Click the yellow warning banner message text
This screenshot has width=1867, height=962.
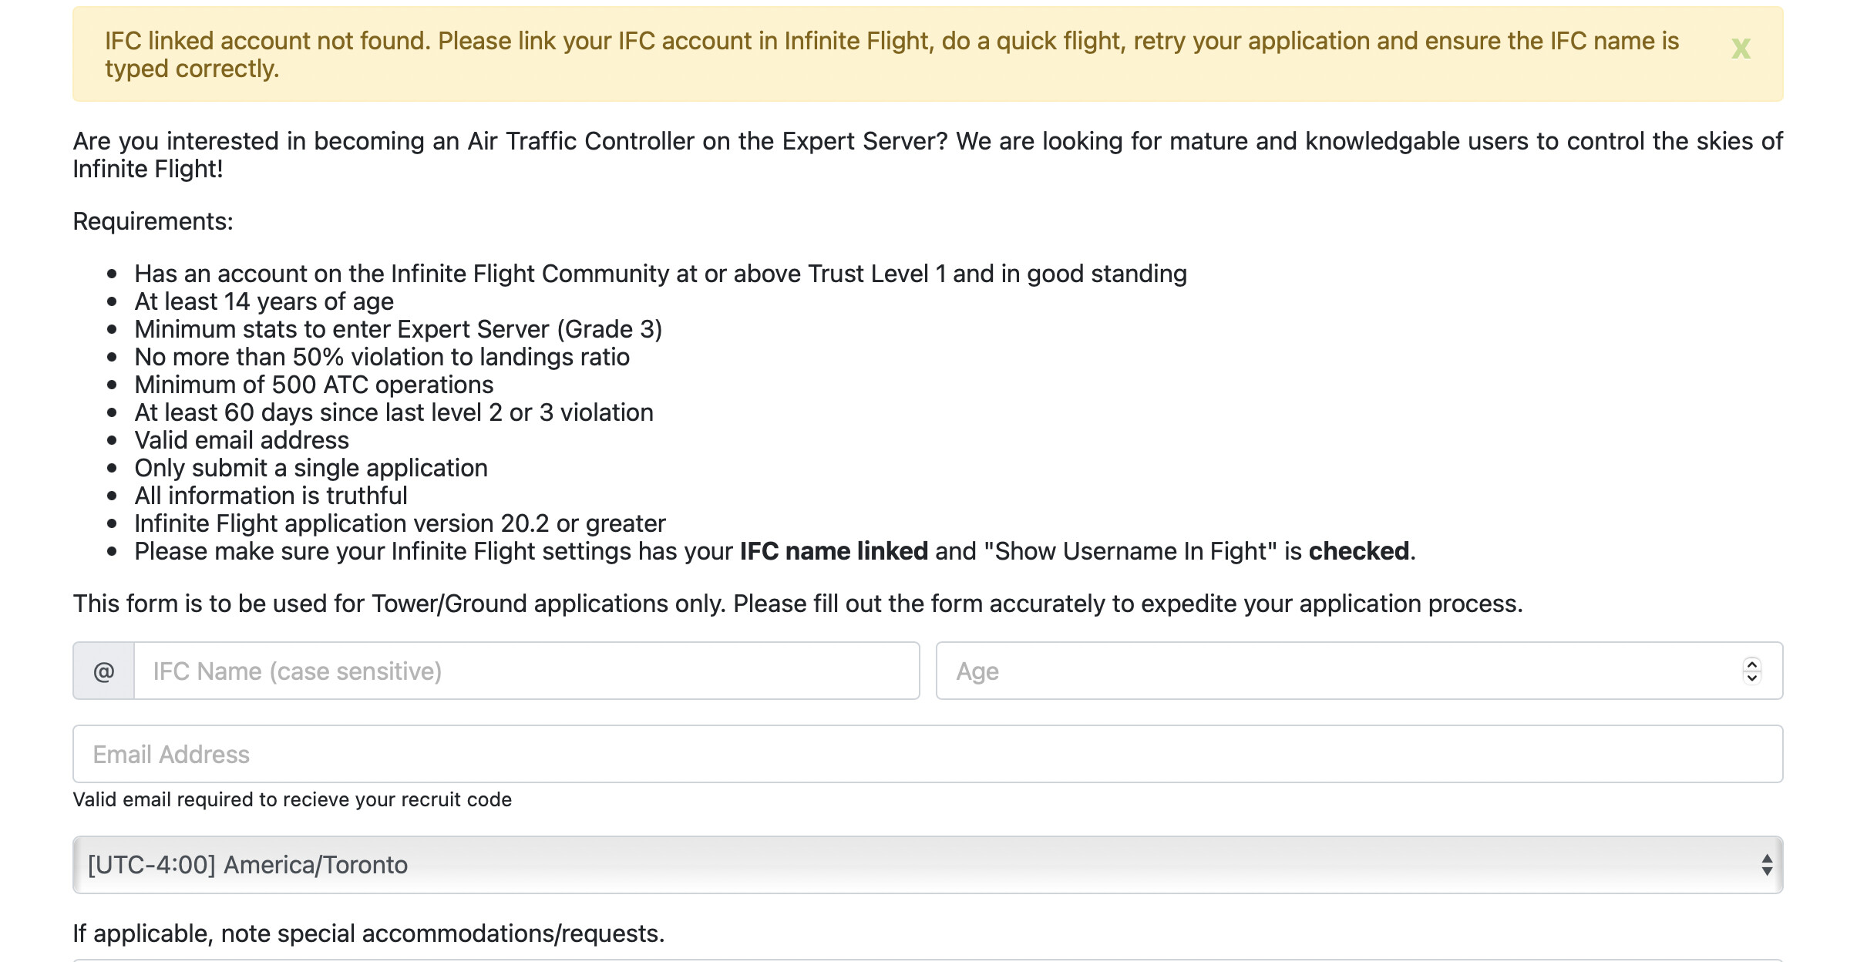(x=891, y=54)
